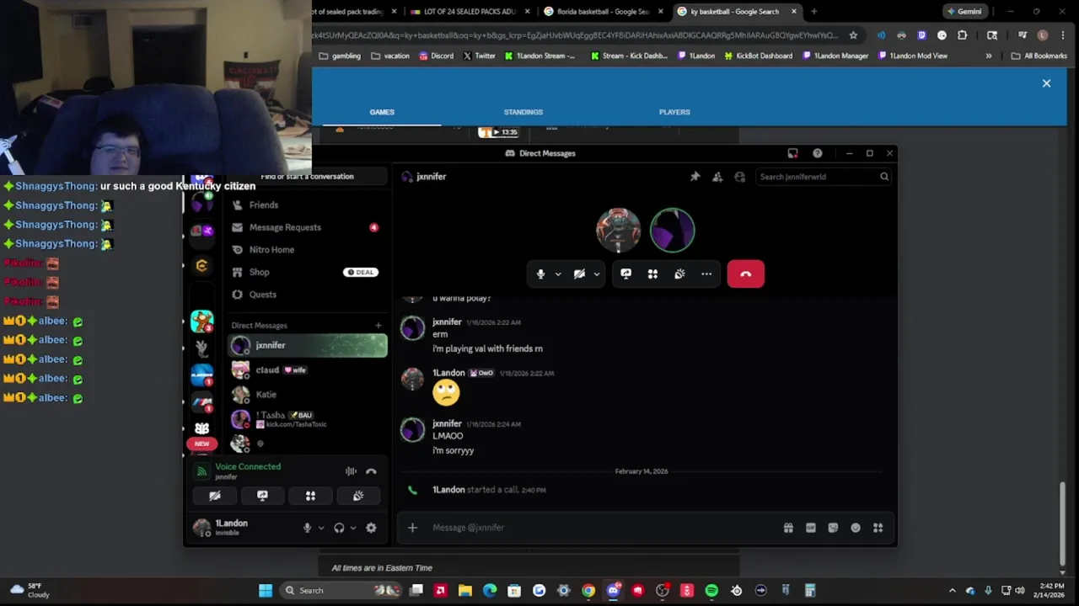Open the gambling bookmarks folder

(x=341, y=56)
